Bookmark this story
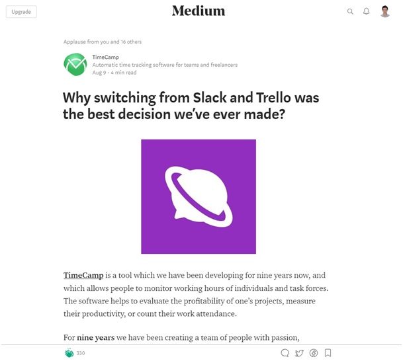The width and height of the screenshot is (403, 363). coord(328,353)
